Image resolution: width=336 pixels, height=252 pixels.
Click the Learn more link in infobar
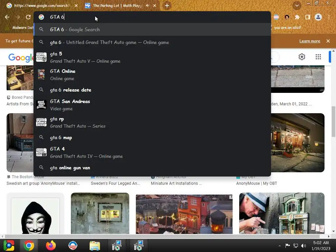tap(310, 41)
